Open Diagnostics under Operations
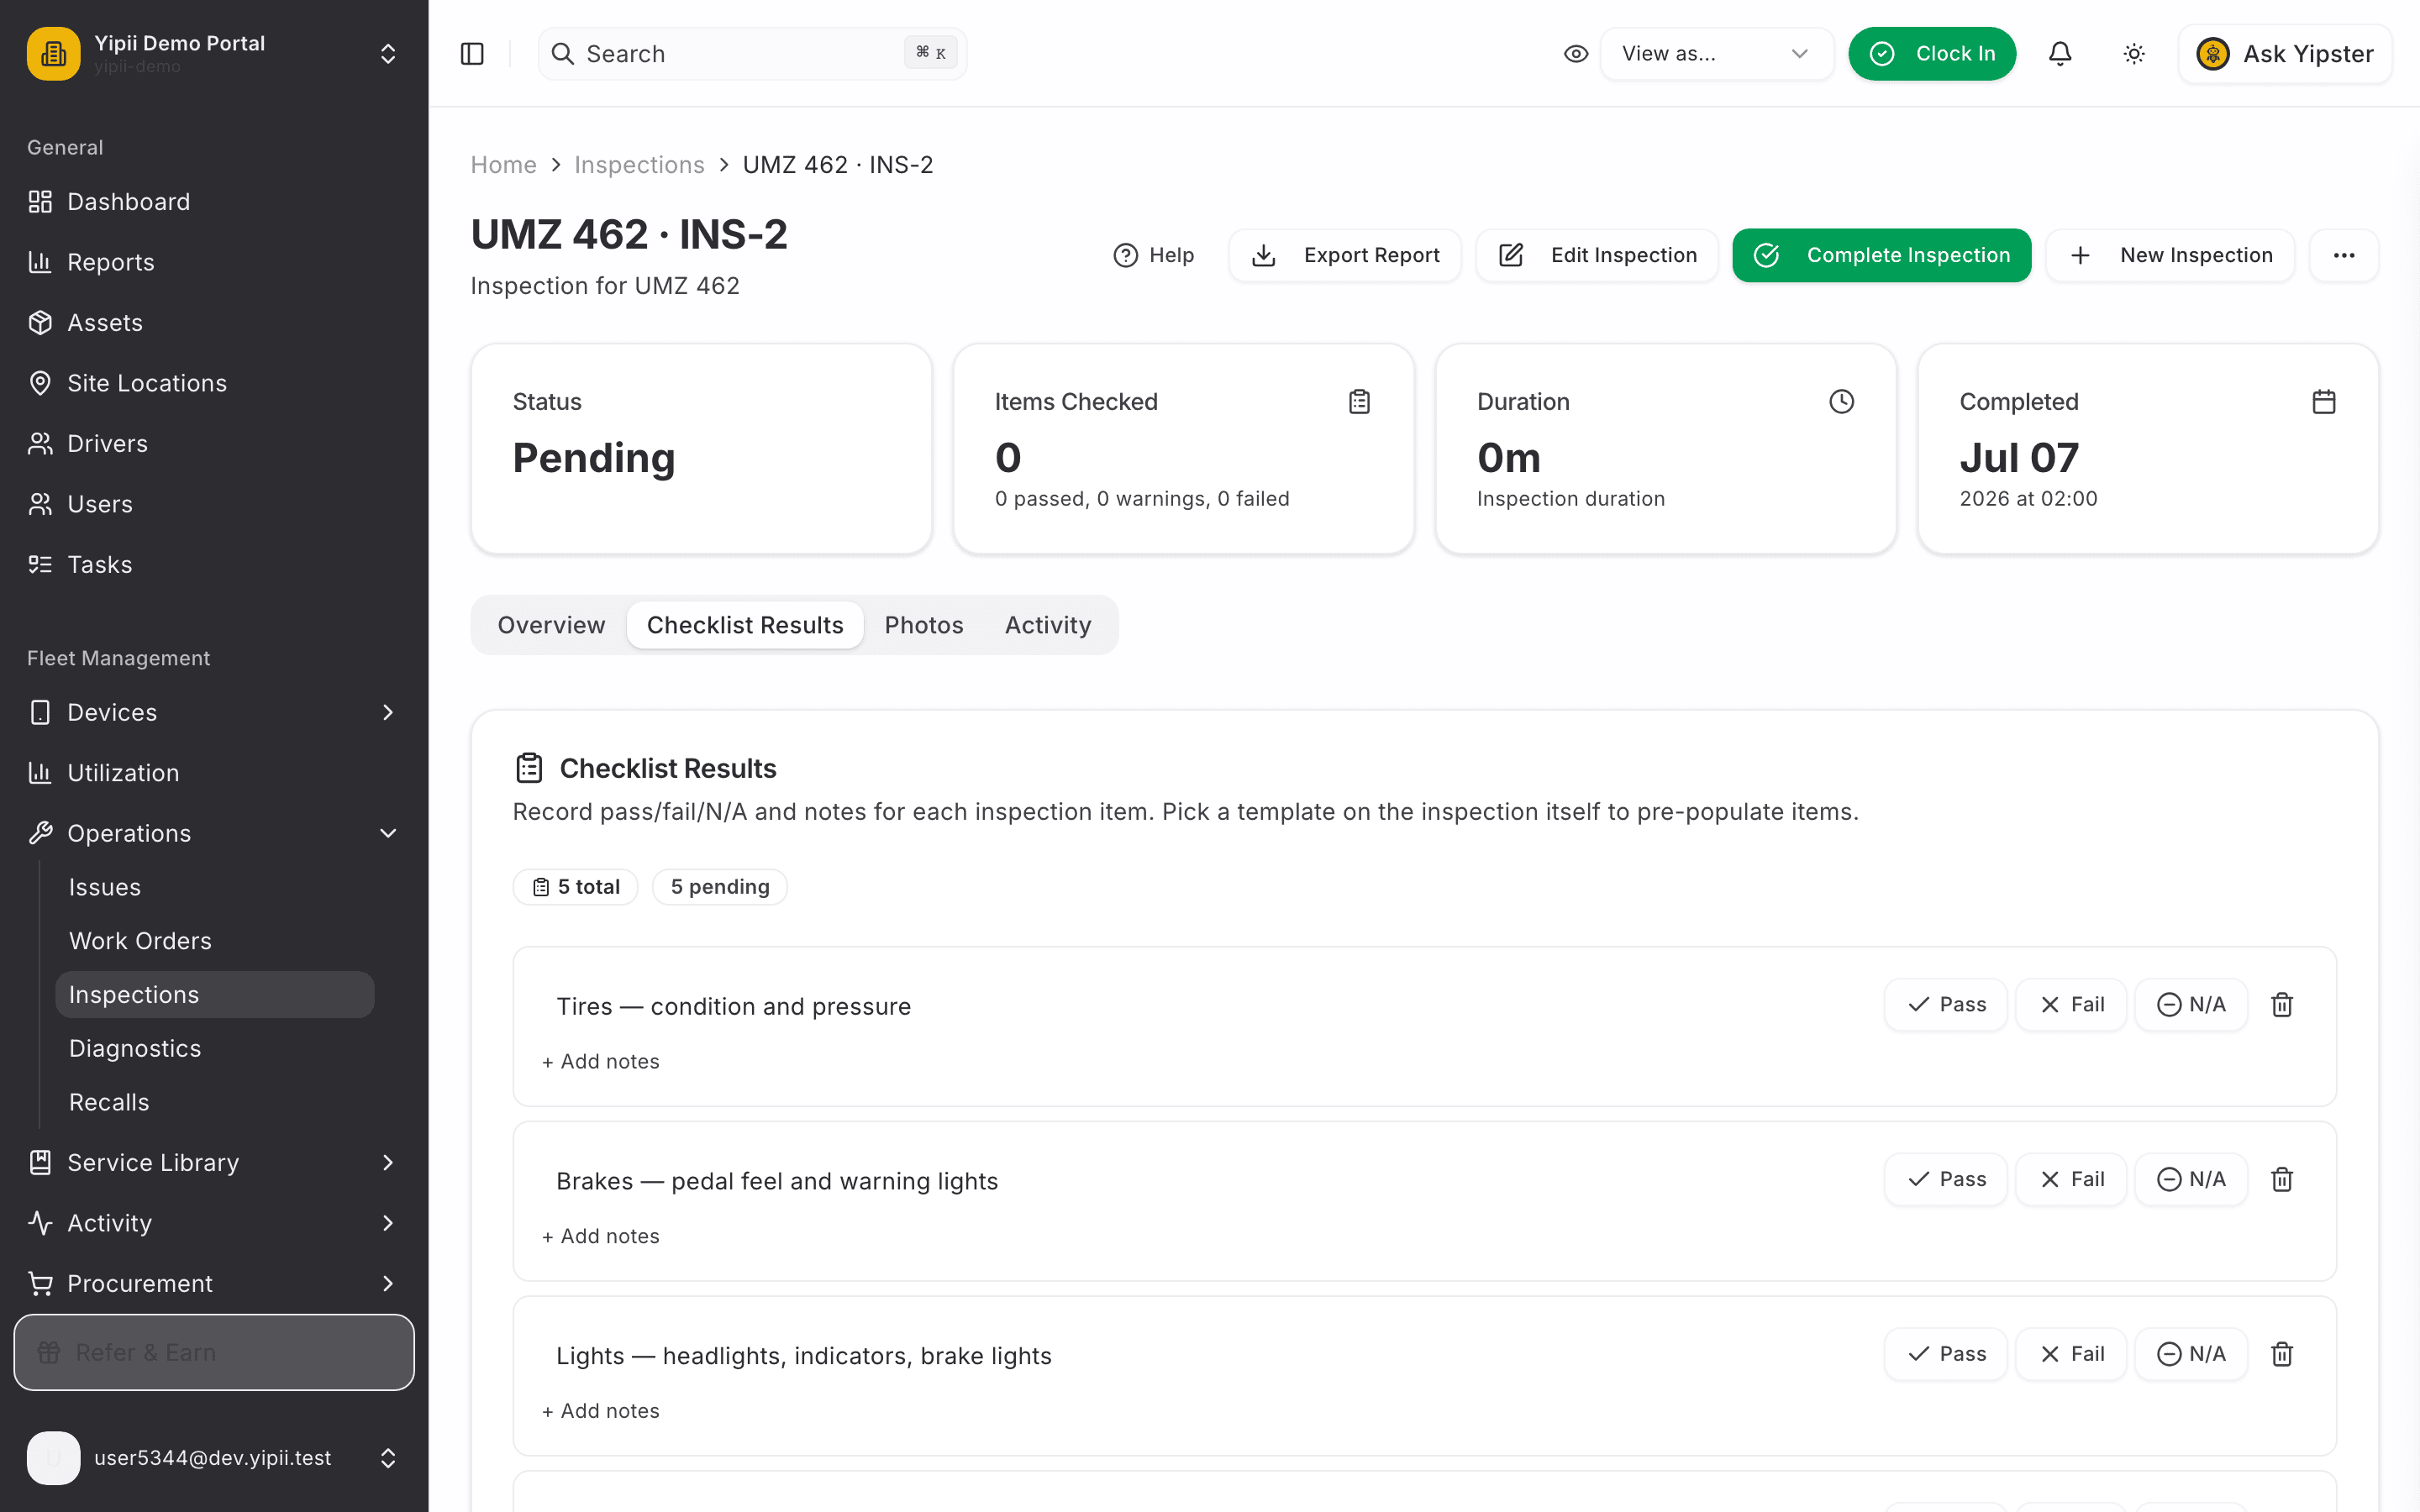This screenshot has height=1512, width=2420. tap(214, 1049)
